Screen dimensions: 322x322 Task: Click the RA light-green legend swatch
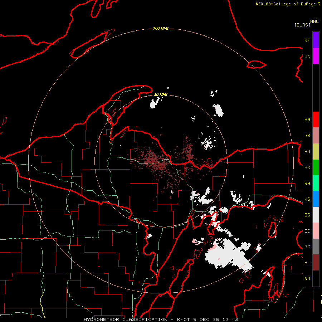(x=316, y=183)
